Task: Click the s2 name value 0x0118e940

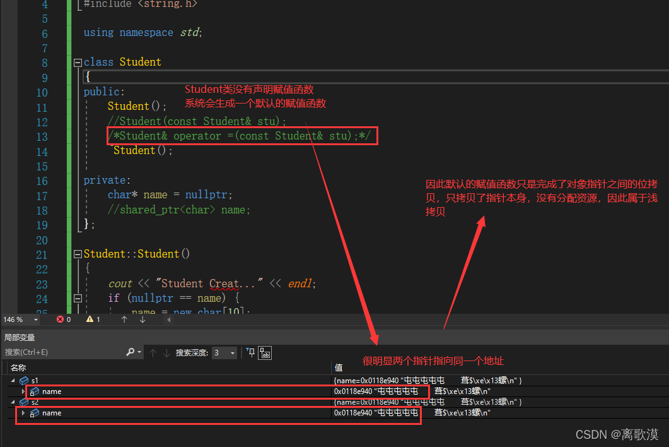Action: (x=412, y=413)
